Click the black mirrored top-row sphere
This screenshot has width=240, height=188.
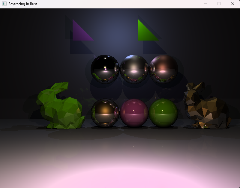click(x=105, y=69)
